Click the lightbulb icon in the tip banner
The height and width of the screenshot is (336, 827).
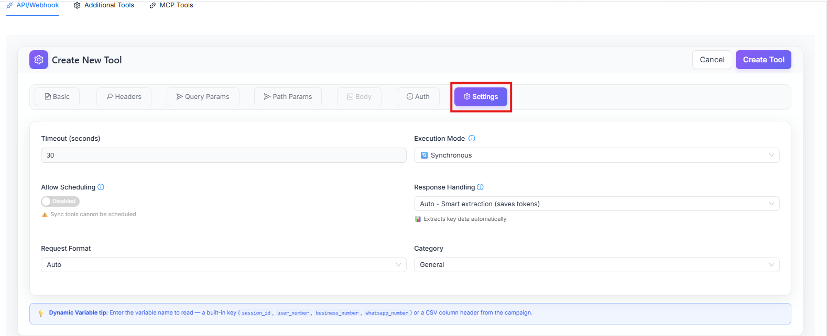41,313
